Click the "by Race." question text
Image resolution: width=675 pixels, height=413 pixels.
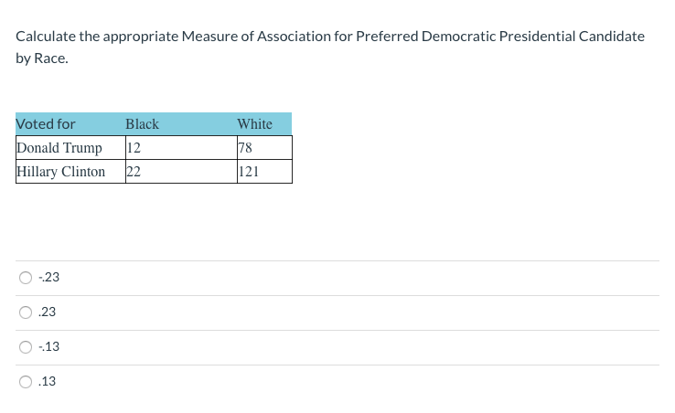pos(42,58)
